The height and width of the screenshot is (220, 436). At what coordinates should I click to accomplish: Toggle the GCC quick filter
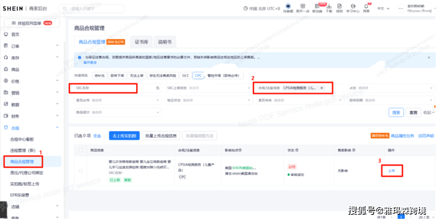[185, 75]
